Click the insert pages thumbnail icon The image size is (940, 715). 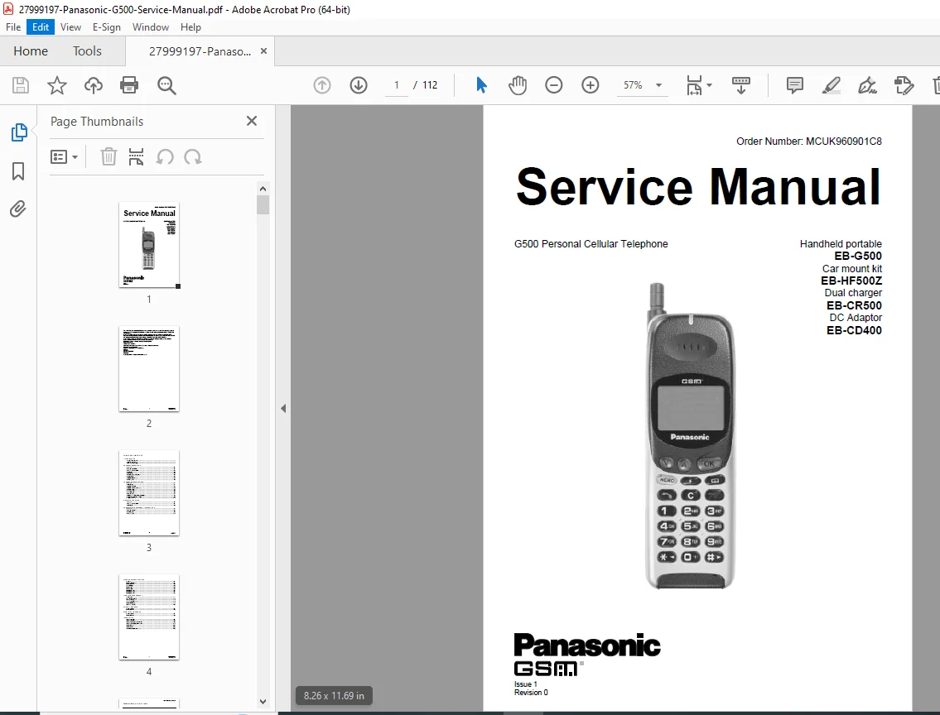click(136, 157)
